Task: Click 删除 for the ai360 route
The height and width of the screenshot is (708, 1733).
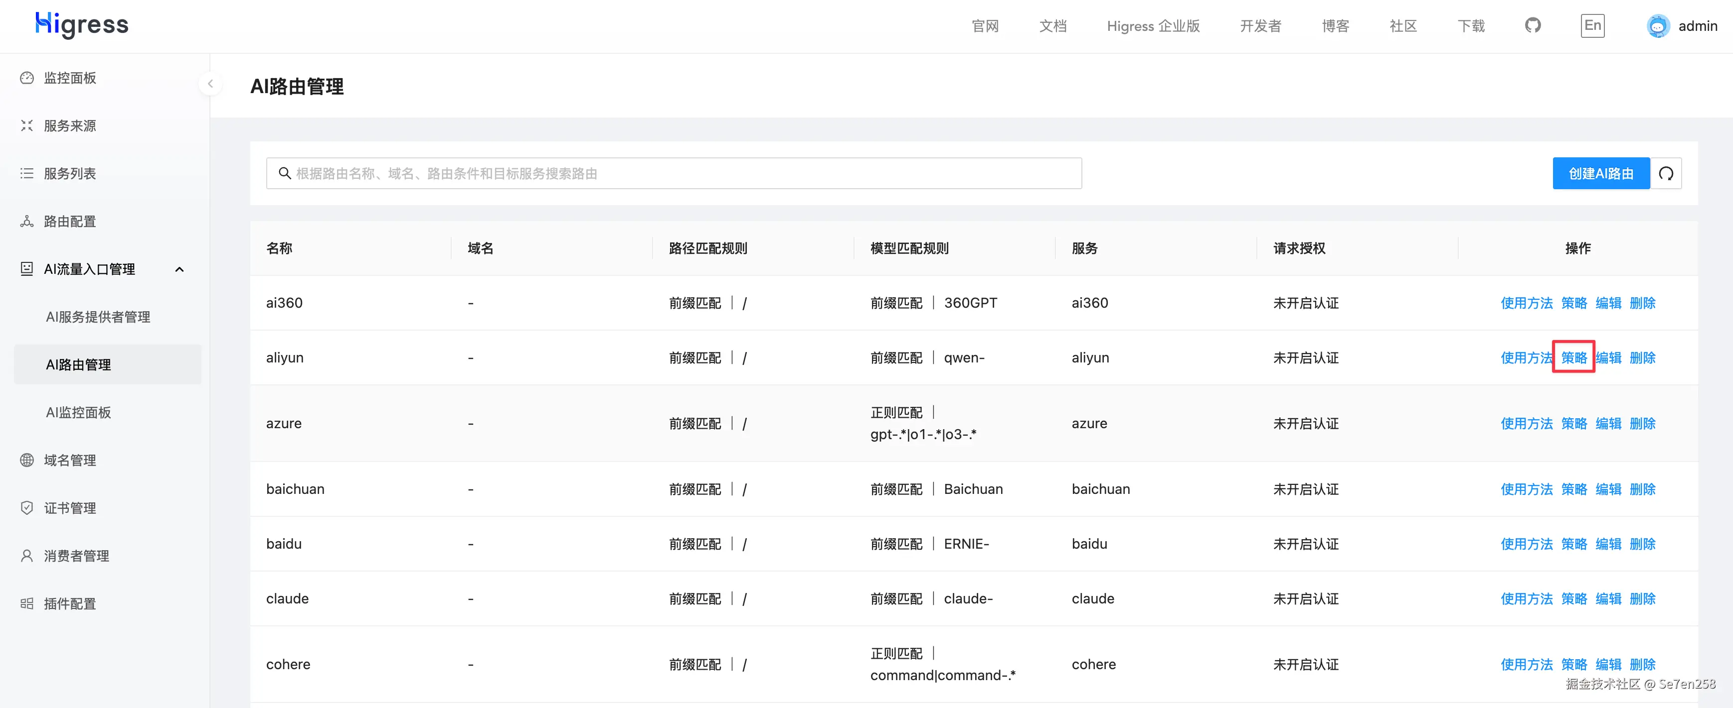Action: click(x=1642, y=303)
